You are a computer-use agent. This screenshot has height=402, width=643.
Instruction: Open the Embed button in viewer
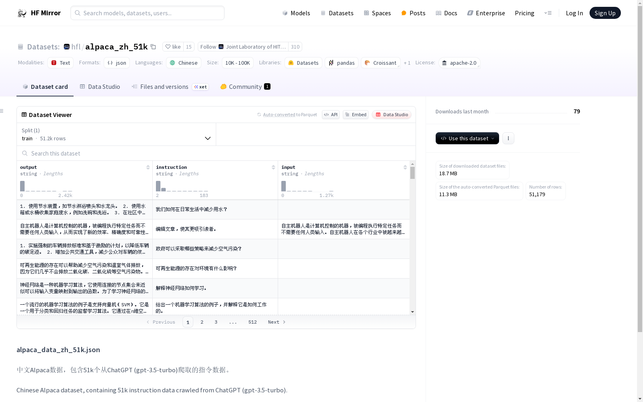(356, 115)
